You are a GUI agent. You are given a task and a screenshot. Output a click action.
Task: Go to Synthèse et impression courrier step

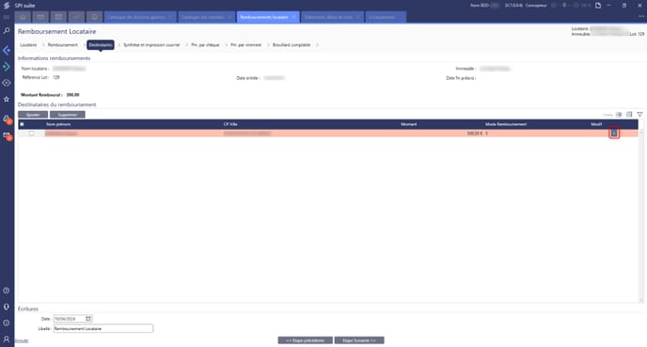point(151,45)
